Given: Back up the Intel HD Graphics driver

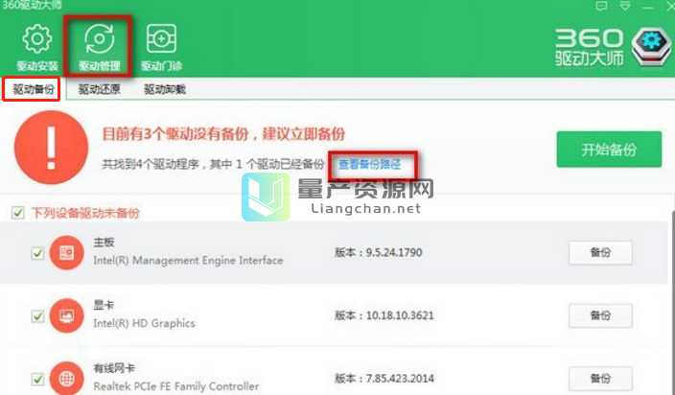Looking at the screenshot, I should coord(600,315).
